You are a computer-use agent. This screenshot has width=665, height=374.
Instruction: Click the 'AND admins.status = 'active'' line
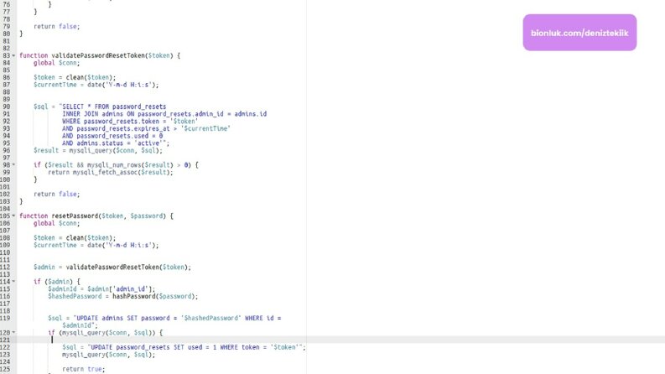(116, 143)
